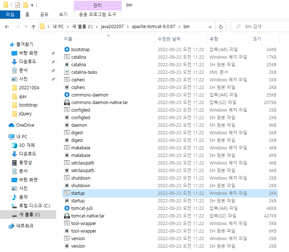Click the tomcat-native.tar GZ archive icon
Screen dimensions: 289x252
point(67,216)
